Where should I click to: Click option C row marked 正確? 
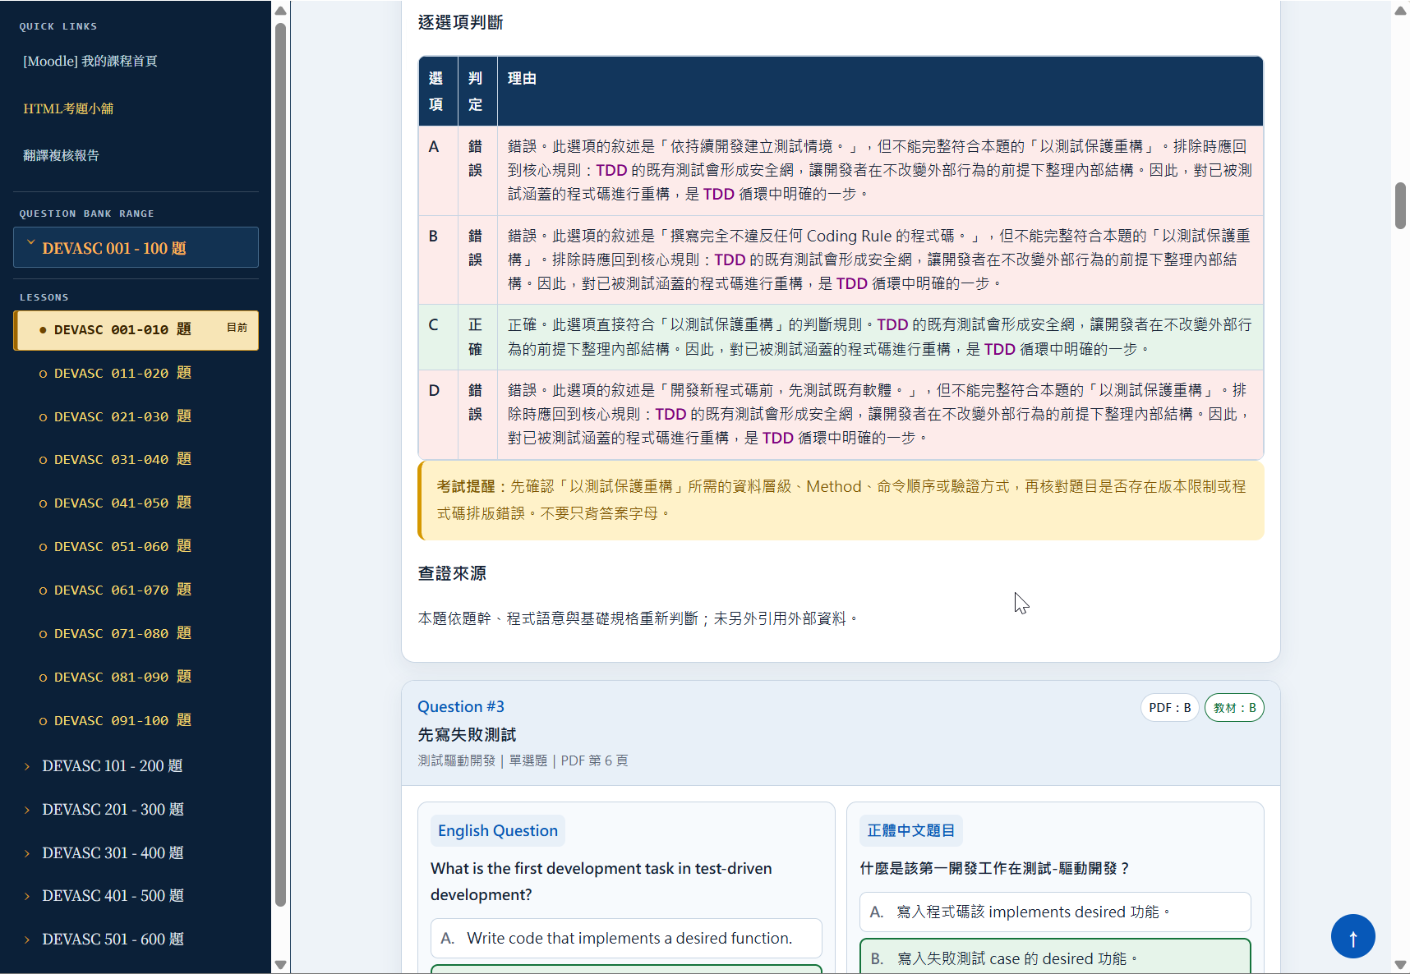pos(841,337)
